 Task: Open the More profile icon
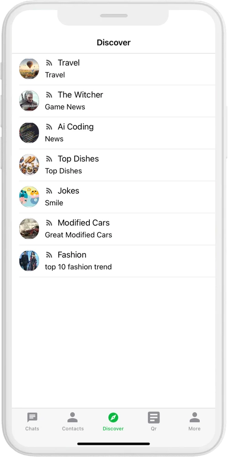point(194,417)
